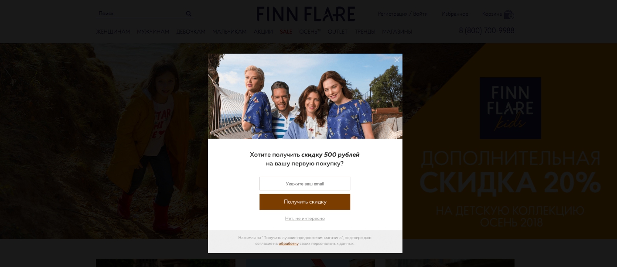
Task: Click the FINN FLARE logo
Action: point(306,14)
